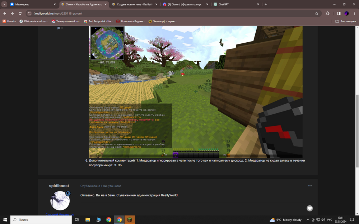Expand the tab search dropdown arrow
359x224 pixels.
tap(4, 4)
